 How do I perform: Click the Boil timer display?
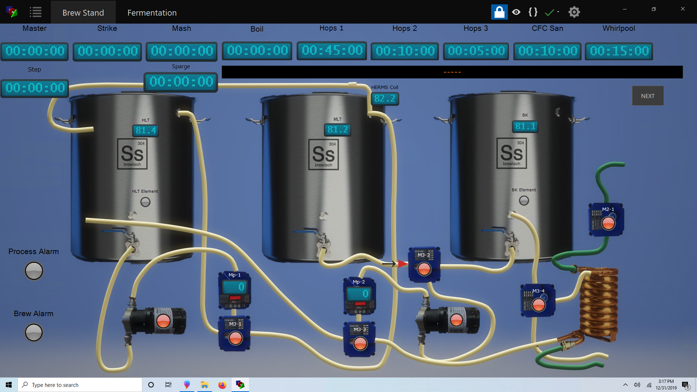pos(257,50)
